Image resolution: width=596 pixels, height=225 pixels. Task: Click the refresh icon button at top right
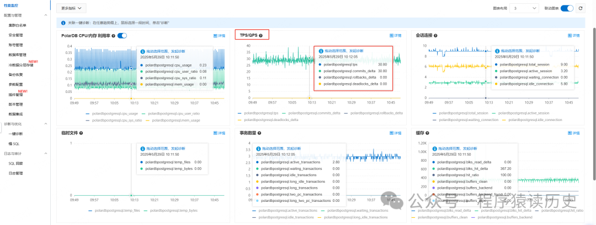tap(581, 8)
